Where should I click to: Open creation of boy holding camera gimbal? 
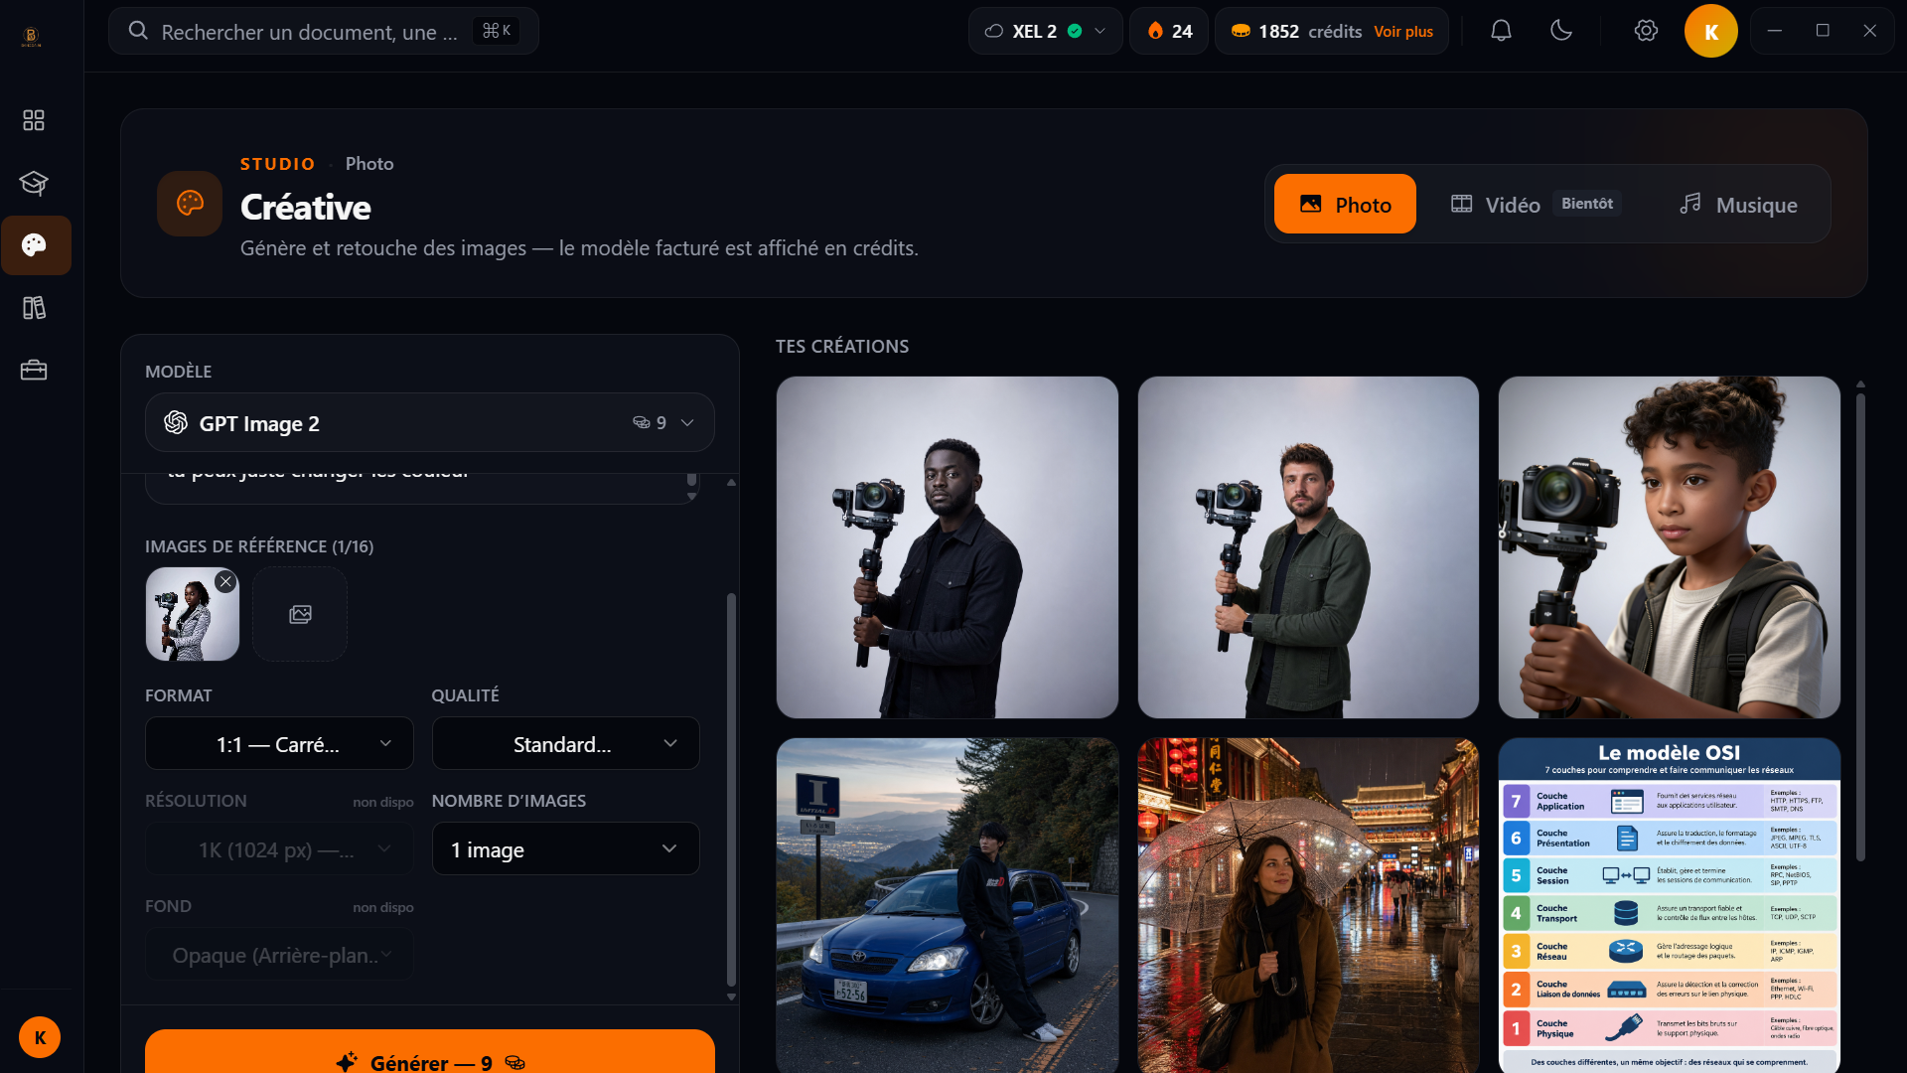[x=1669, y=546]
